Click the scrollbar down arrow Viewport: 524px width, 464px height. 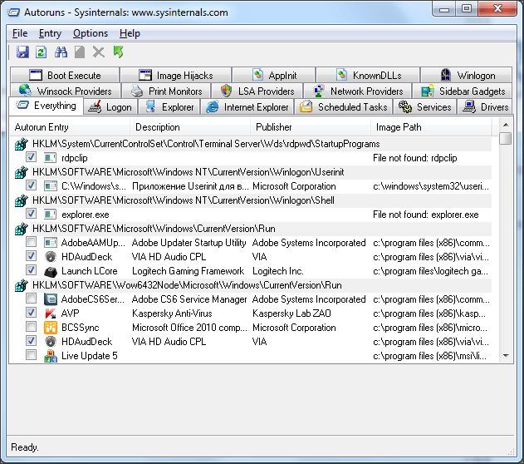coord(506,356)
